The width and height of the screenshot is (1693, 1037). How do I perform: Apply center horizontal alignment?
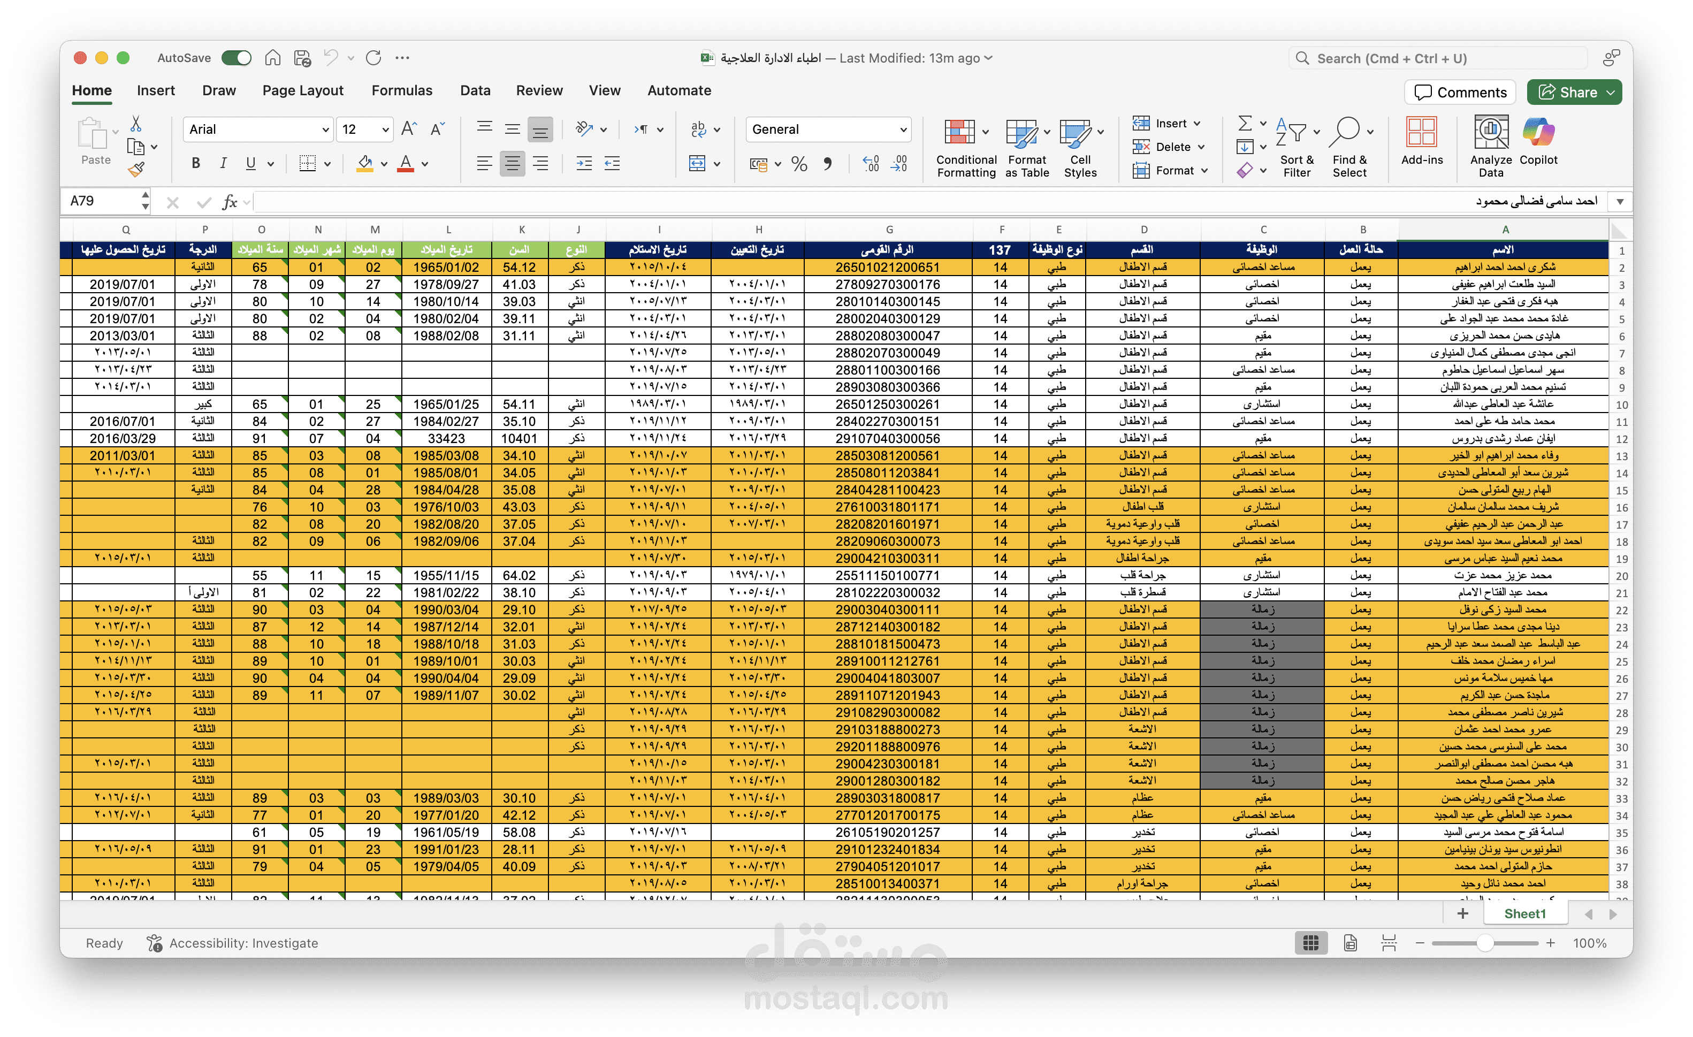point(512,164)
